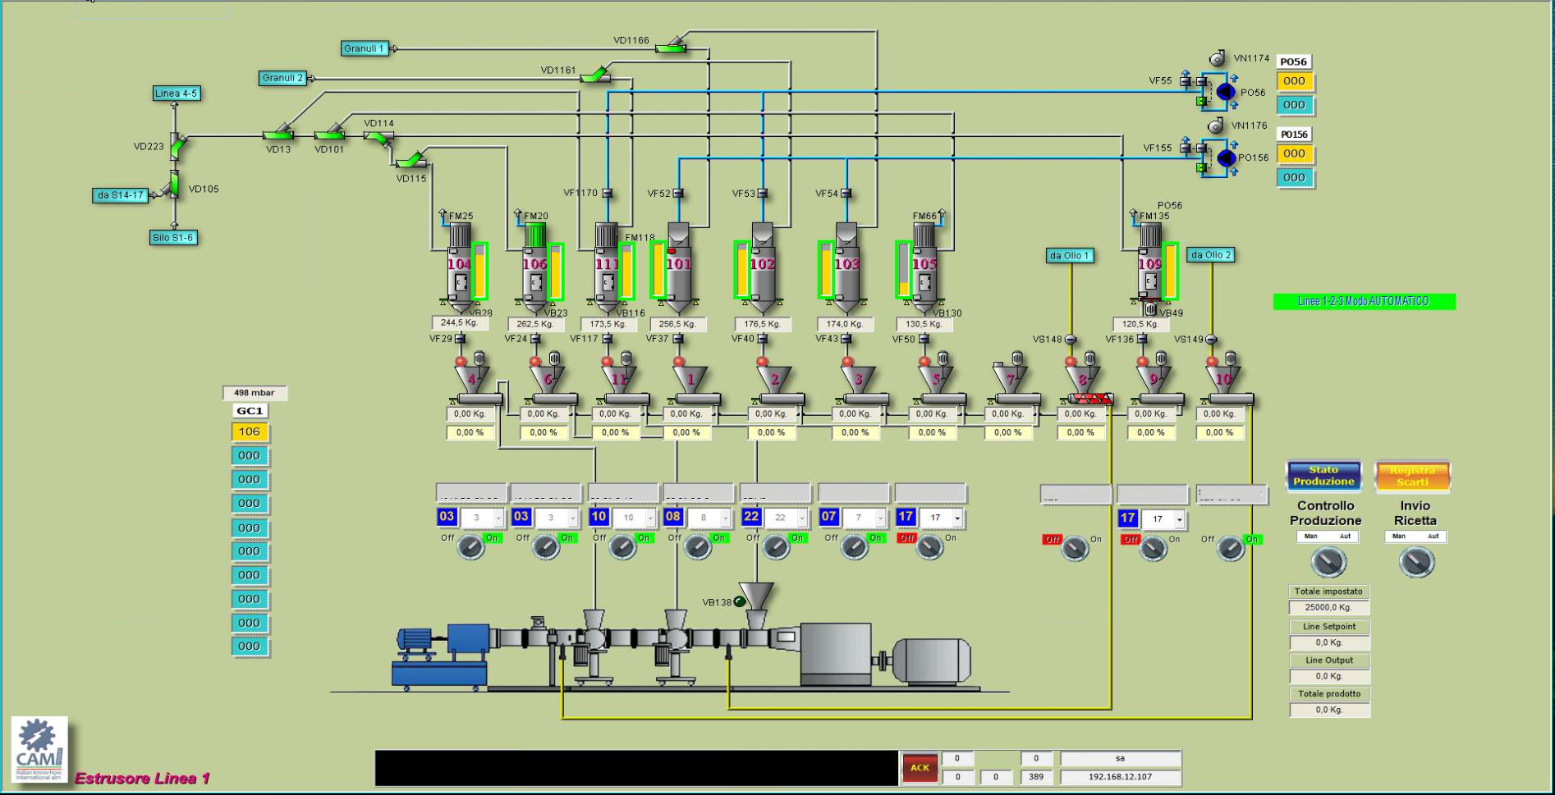The image size is (1555, 795).
Task: Go to the Granuli 1 source label
Action: 364,48
